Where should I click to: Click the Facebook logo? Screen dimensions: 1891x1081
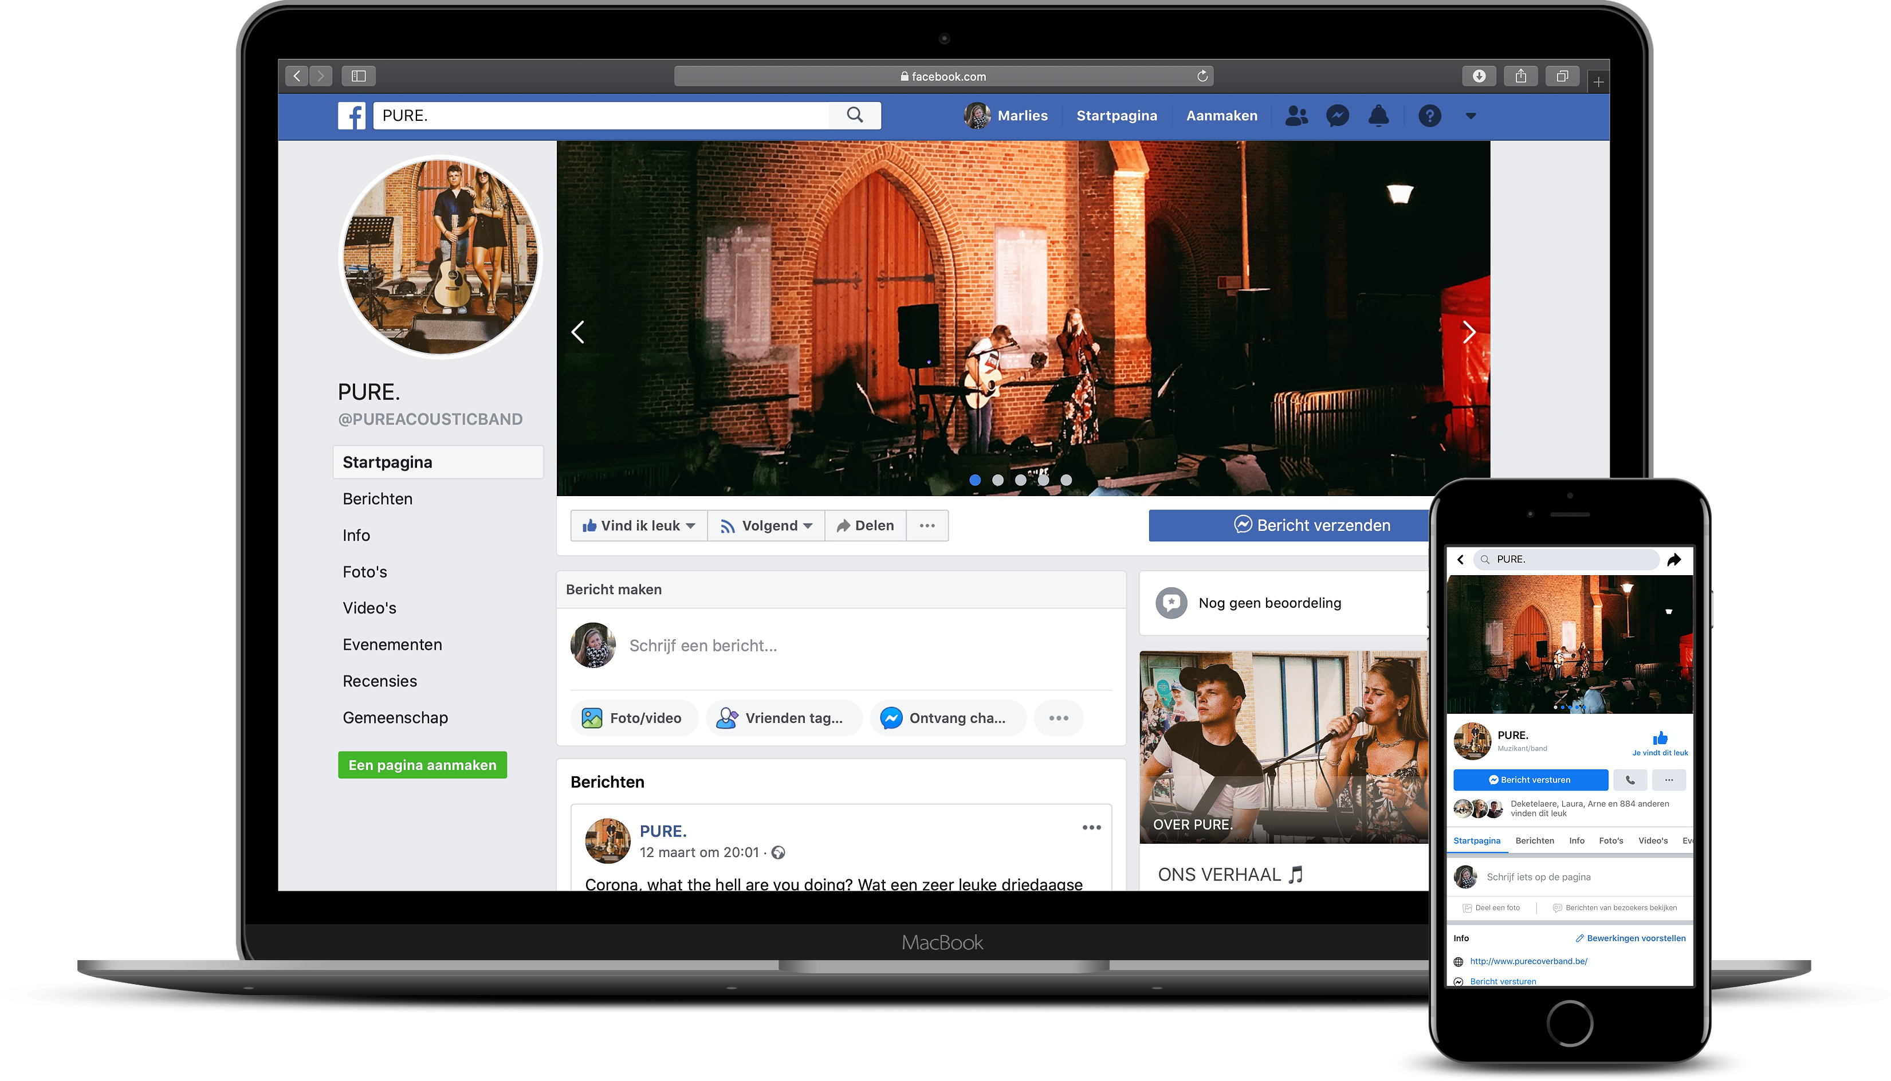click(x=352, y=116)
